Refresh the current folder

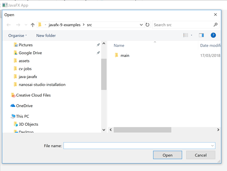tap(147, 25)
